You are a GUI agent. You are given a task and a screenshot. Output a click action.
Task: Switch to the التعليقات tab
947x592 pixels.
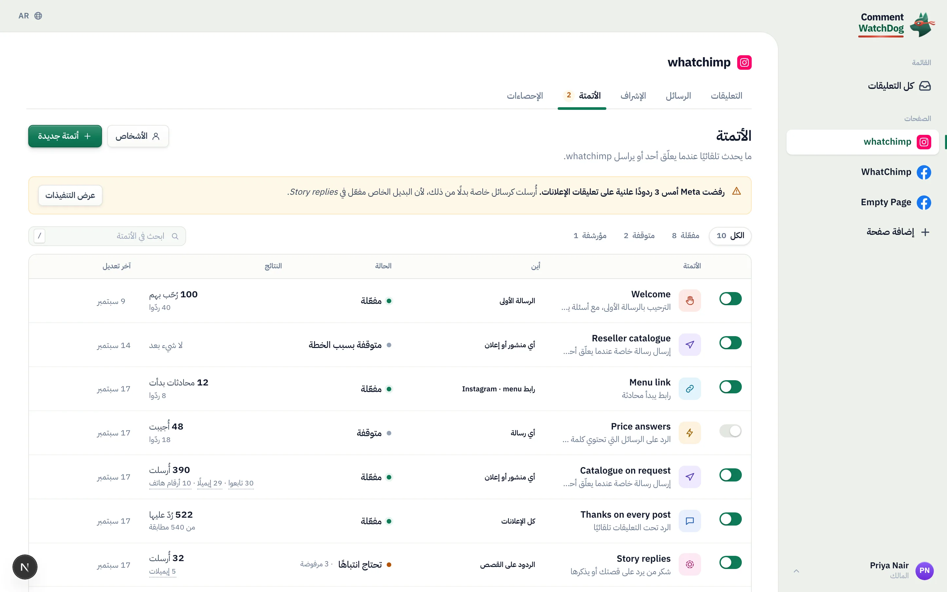click(x=726, y=96)
